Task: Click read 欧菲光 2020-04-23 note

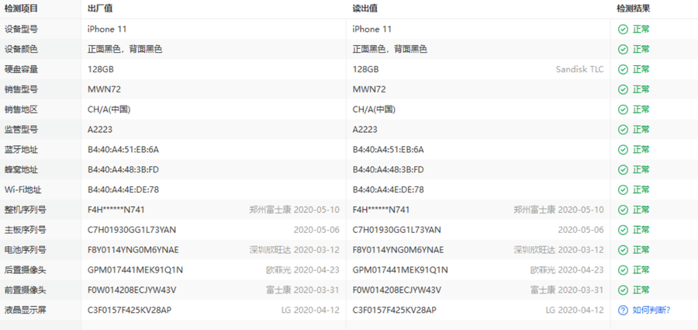Action: [567, 270]
